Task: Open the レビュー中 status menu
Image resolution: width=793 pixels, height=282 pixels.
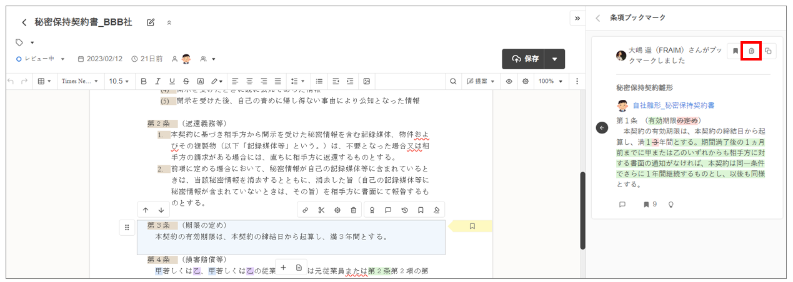Action: 41,59
